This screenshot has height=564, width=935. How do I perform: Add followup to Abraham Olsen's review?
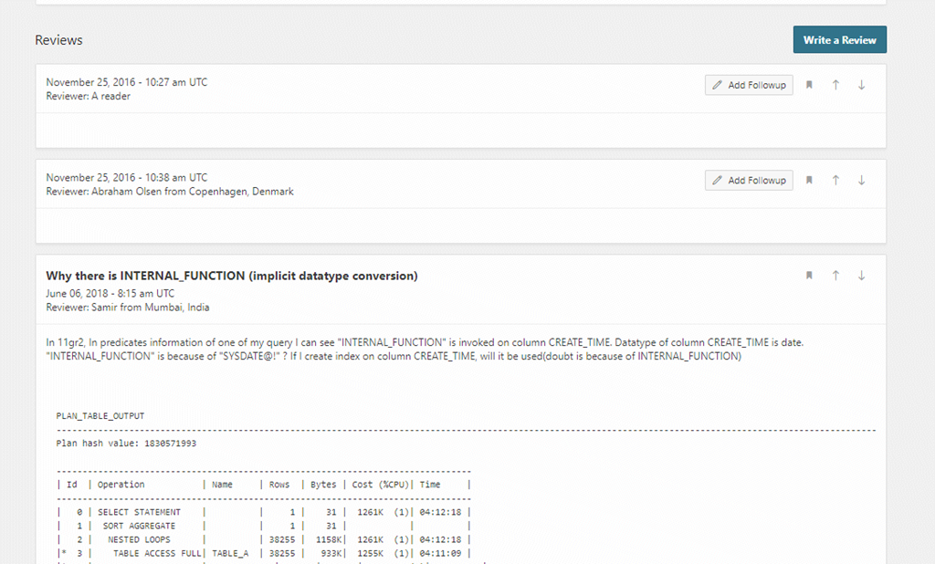(x=749, y=181)
